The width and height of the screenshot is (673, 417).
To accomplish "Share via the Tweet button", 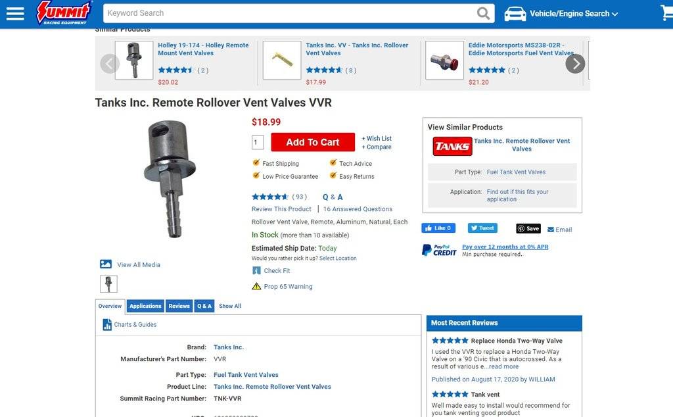I will tap(482, 228).
